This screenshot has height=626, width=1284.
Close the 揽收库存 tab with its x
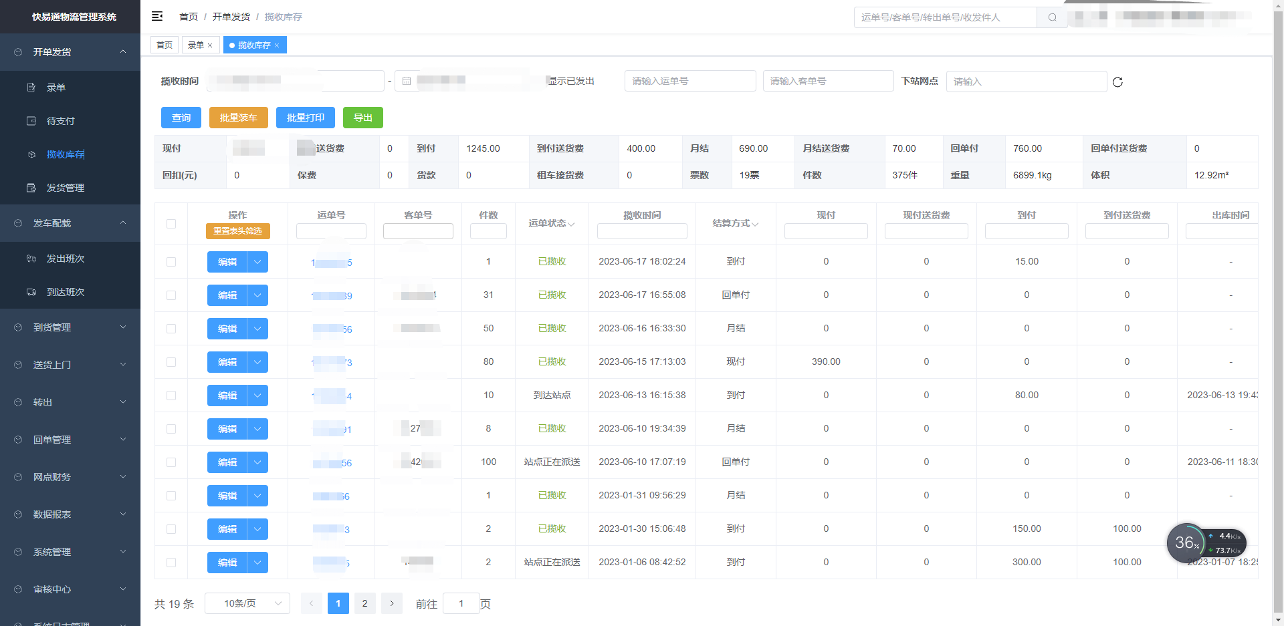(x=277, y=45)
